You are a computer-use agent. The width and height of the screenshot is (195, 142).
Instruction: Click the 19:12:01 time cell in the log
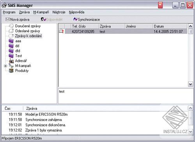point(15,125)
